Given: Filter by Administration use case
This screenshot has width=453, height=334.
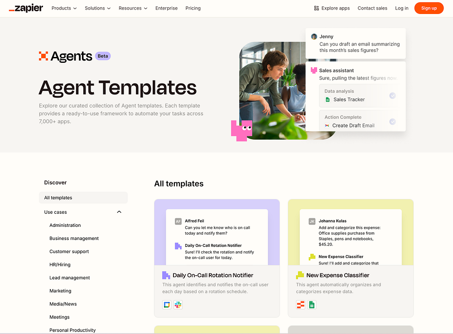Looking at the screenshot, I should 65,225.
